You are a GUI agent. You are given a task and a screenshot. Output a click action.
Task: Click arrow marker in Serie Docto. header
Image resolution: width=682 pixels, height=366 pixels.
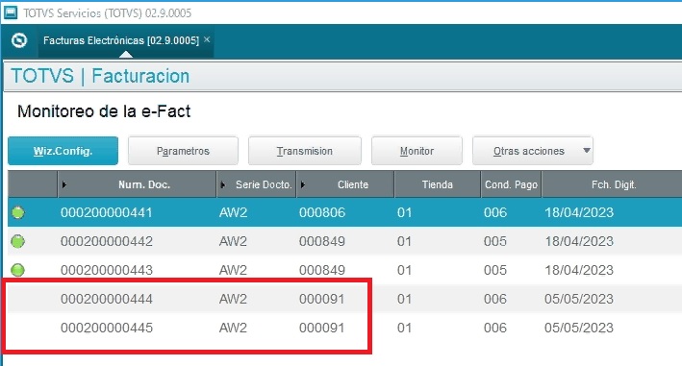point(223,185)
